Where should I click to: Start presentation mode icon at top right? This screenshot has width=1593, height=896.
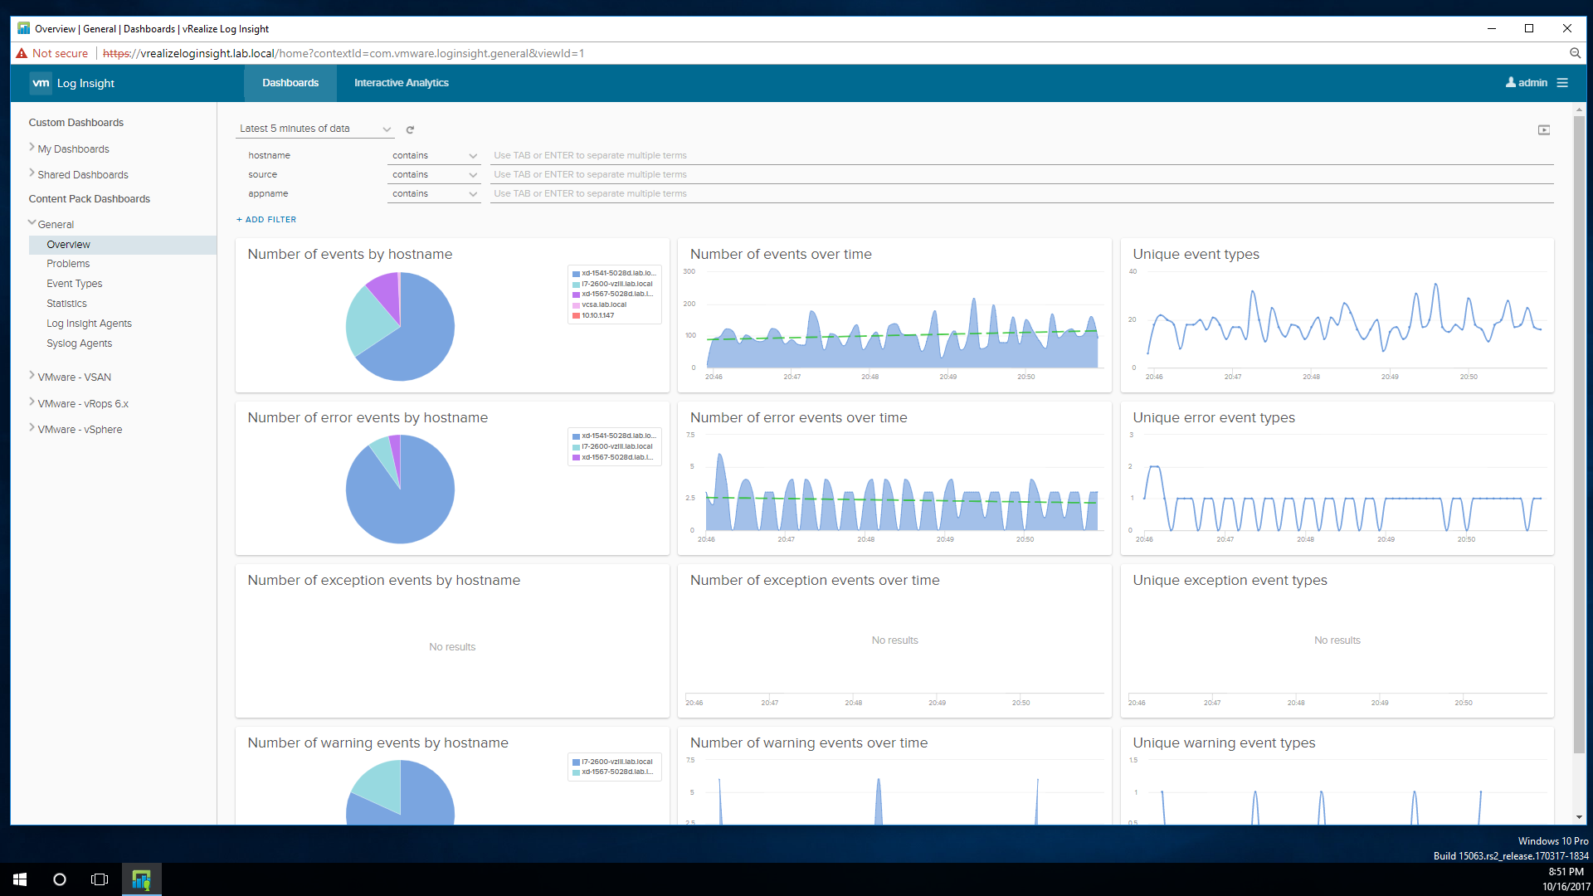(1543, 130)
